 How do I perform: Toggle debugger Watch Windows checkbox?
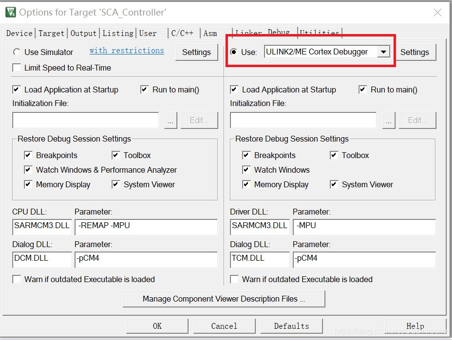[246, 170]
